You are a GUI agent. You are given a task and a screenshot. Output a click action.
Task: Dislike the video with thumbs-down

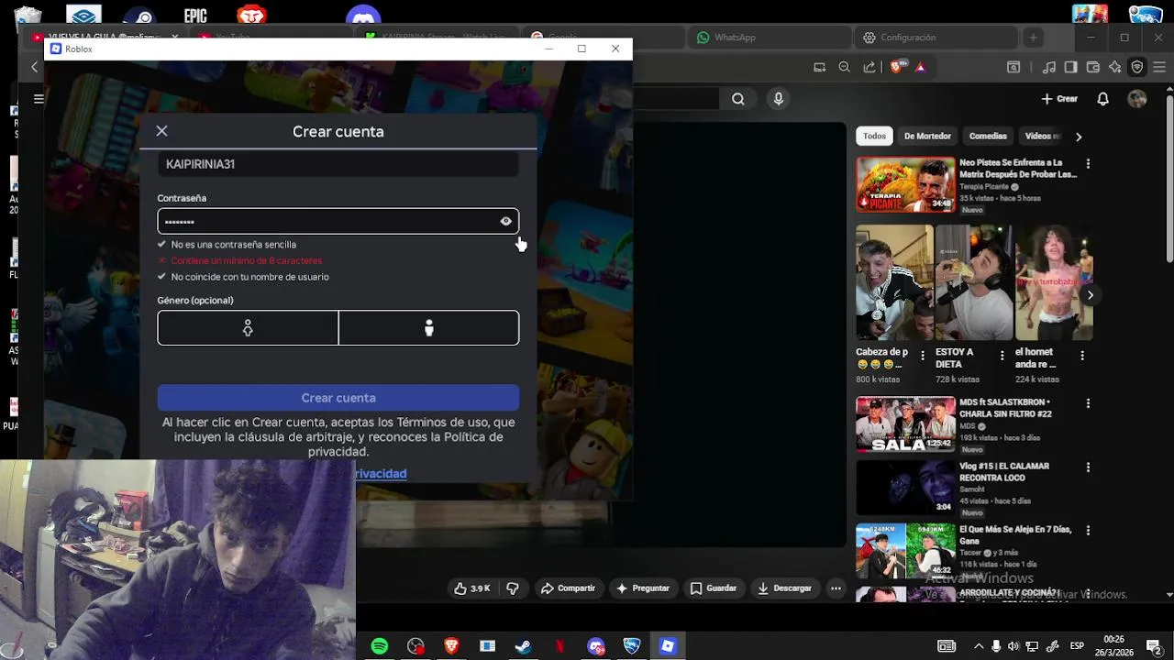[x=513, y=588]
